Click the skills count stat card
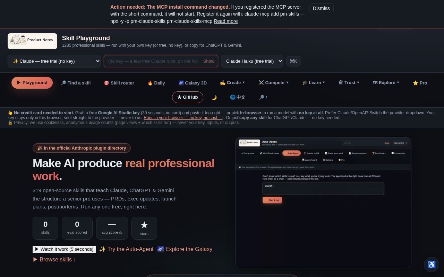This screenshot has height=277, width=444. pyautogui.click(x=45, y=228)
